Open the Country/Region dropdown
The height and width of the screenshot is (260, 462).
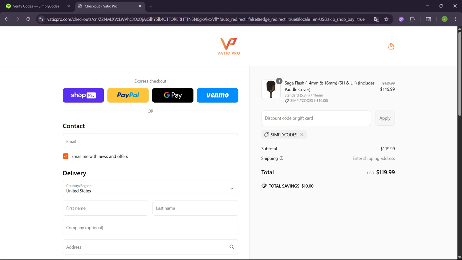pos(150,189)
